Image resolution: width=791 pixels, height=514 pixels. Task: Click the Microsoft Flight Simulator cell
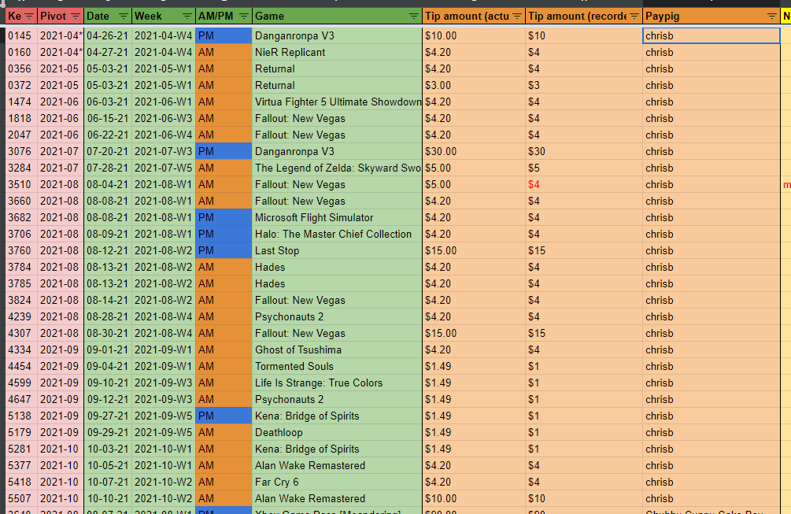[337, 217]
